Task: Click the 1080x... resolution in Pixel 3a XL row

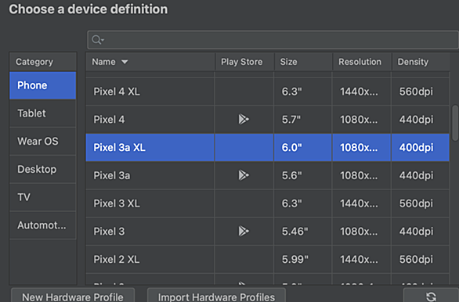Action: pos(362,148)
